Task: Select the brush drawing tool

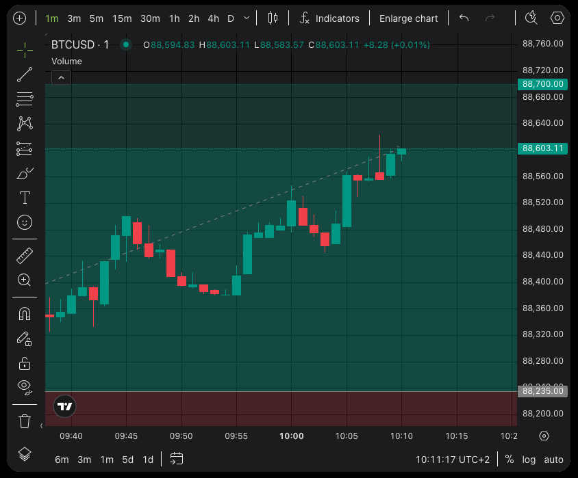Action: pyautogui.click(x=25, y=173)
